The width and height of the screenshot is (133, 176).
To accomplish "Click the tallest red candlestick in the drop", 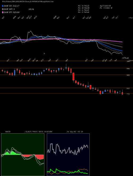I will coord(73,77).
